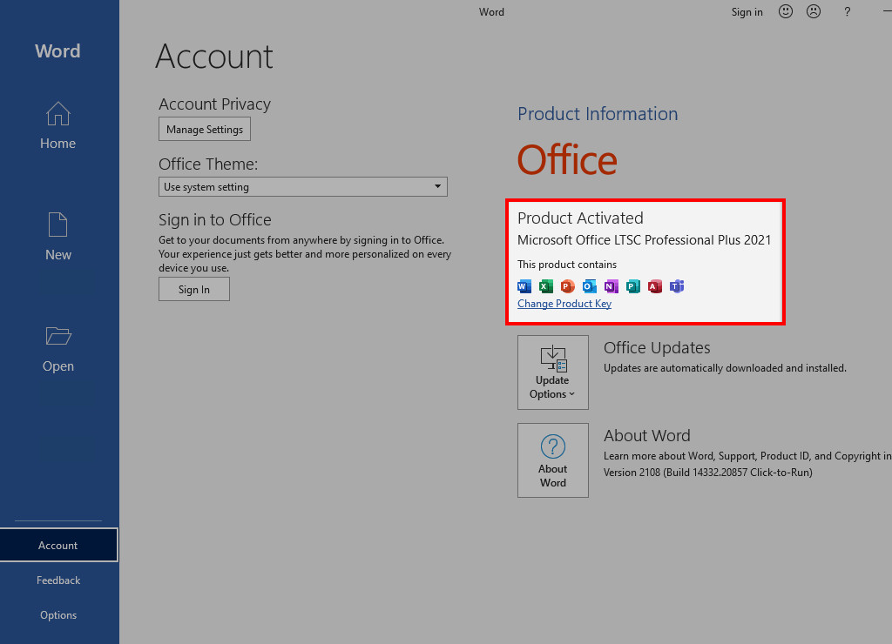Click the Teams app icon
This screenshot has width=892, height=644.
(x=676, y=286)
